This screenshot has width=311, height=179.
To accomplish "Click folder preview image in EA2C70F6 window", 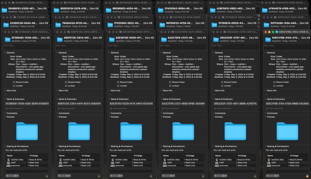I will coord(183,131).
